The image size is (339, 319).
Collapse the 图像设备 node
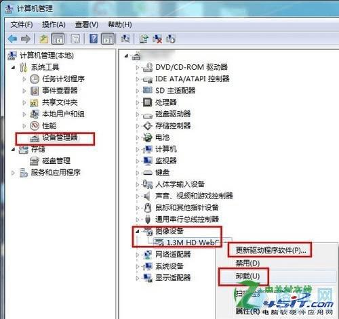click(138, 231)
